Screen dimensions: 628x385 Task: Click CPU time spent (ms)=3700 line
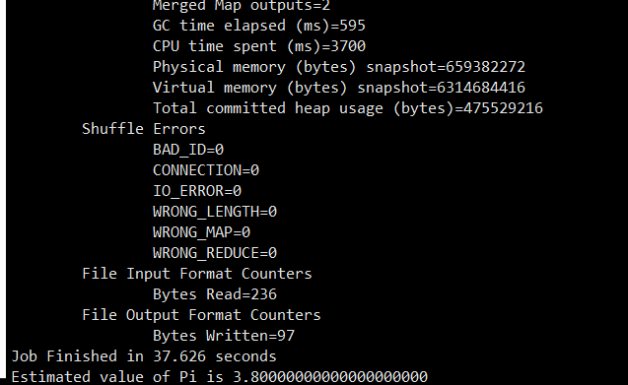[259, 46]
